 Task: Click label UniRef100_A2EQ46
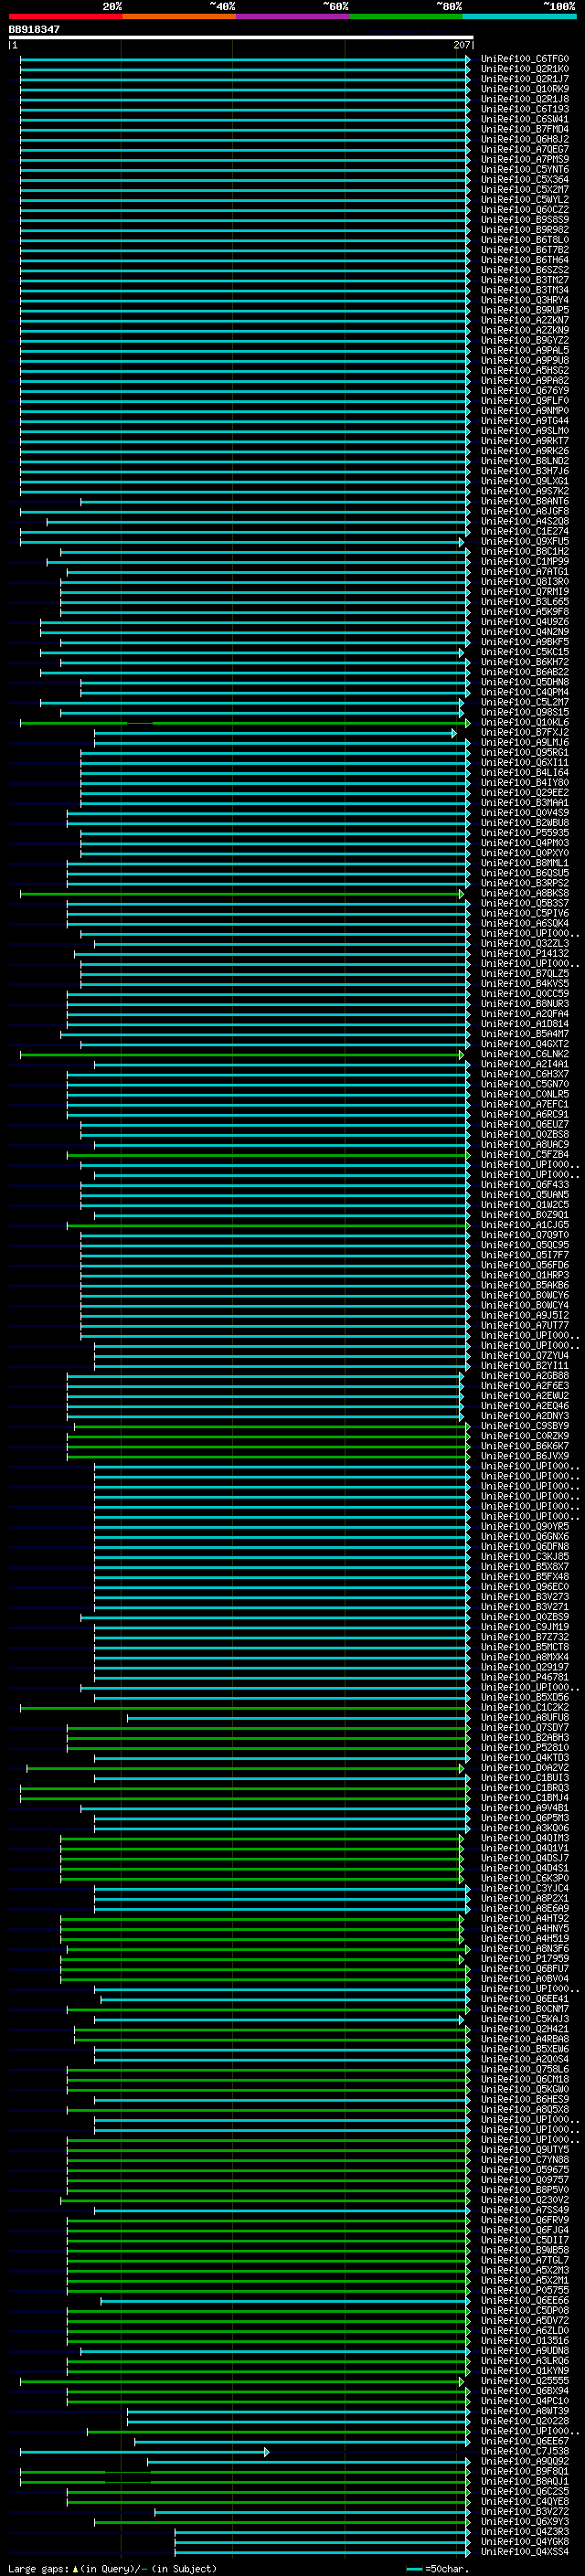pos(524,1406)
